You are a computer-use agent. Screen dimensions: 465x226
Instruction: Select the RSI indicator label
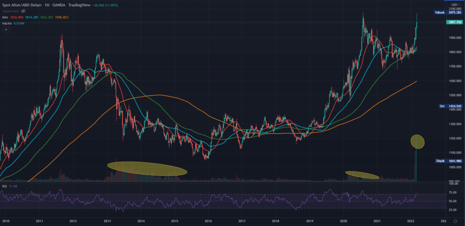tap(4, 186)
